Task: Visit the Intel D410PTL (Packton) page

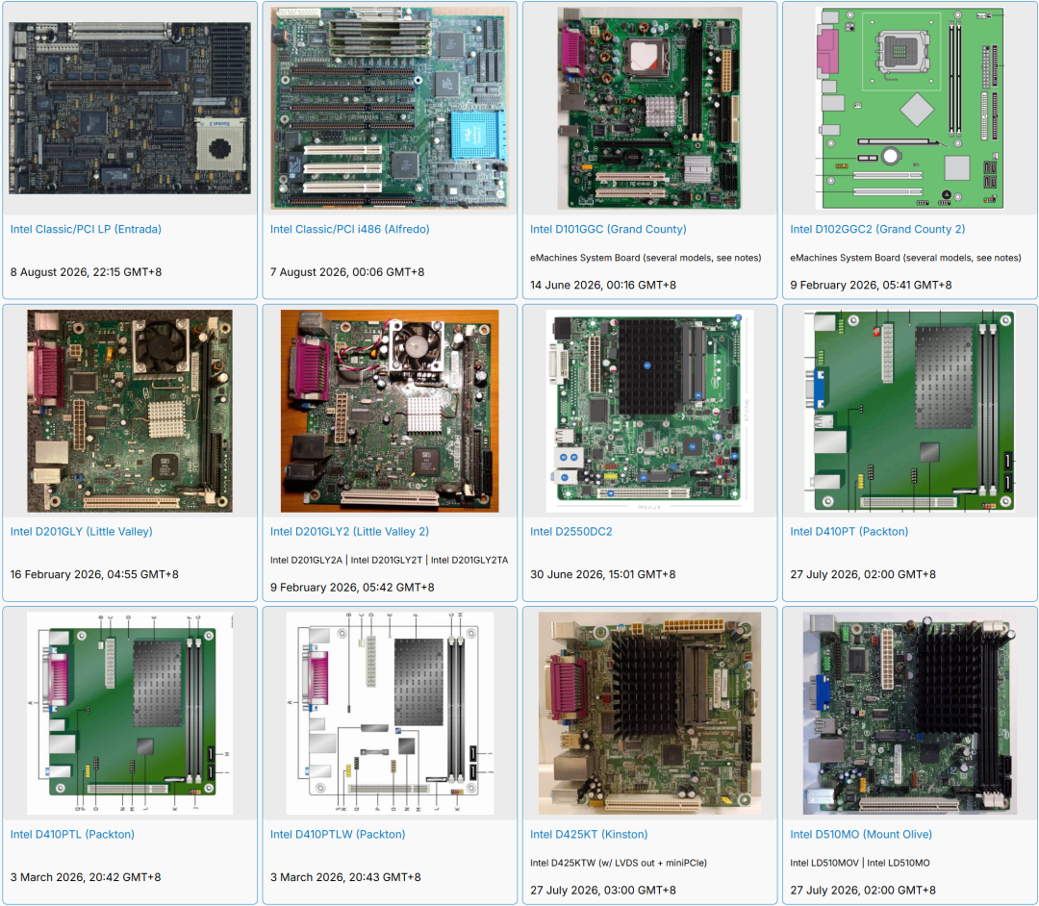Action: pyautogui.click(x=72, y=834)
